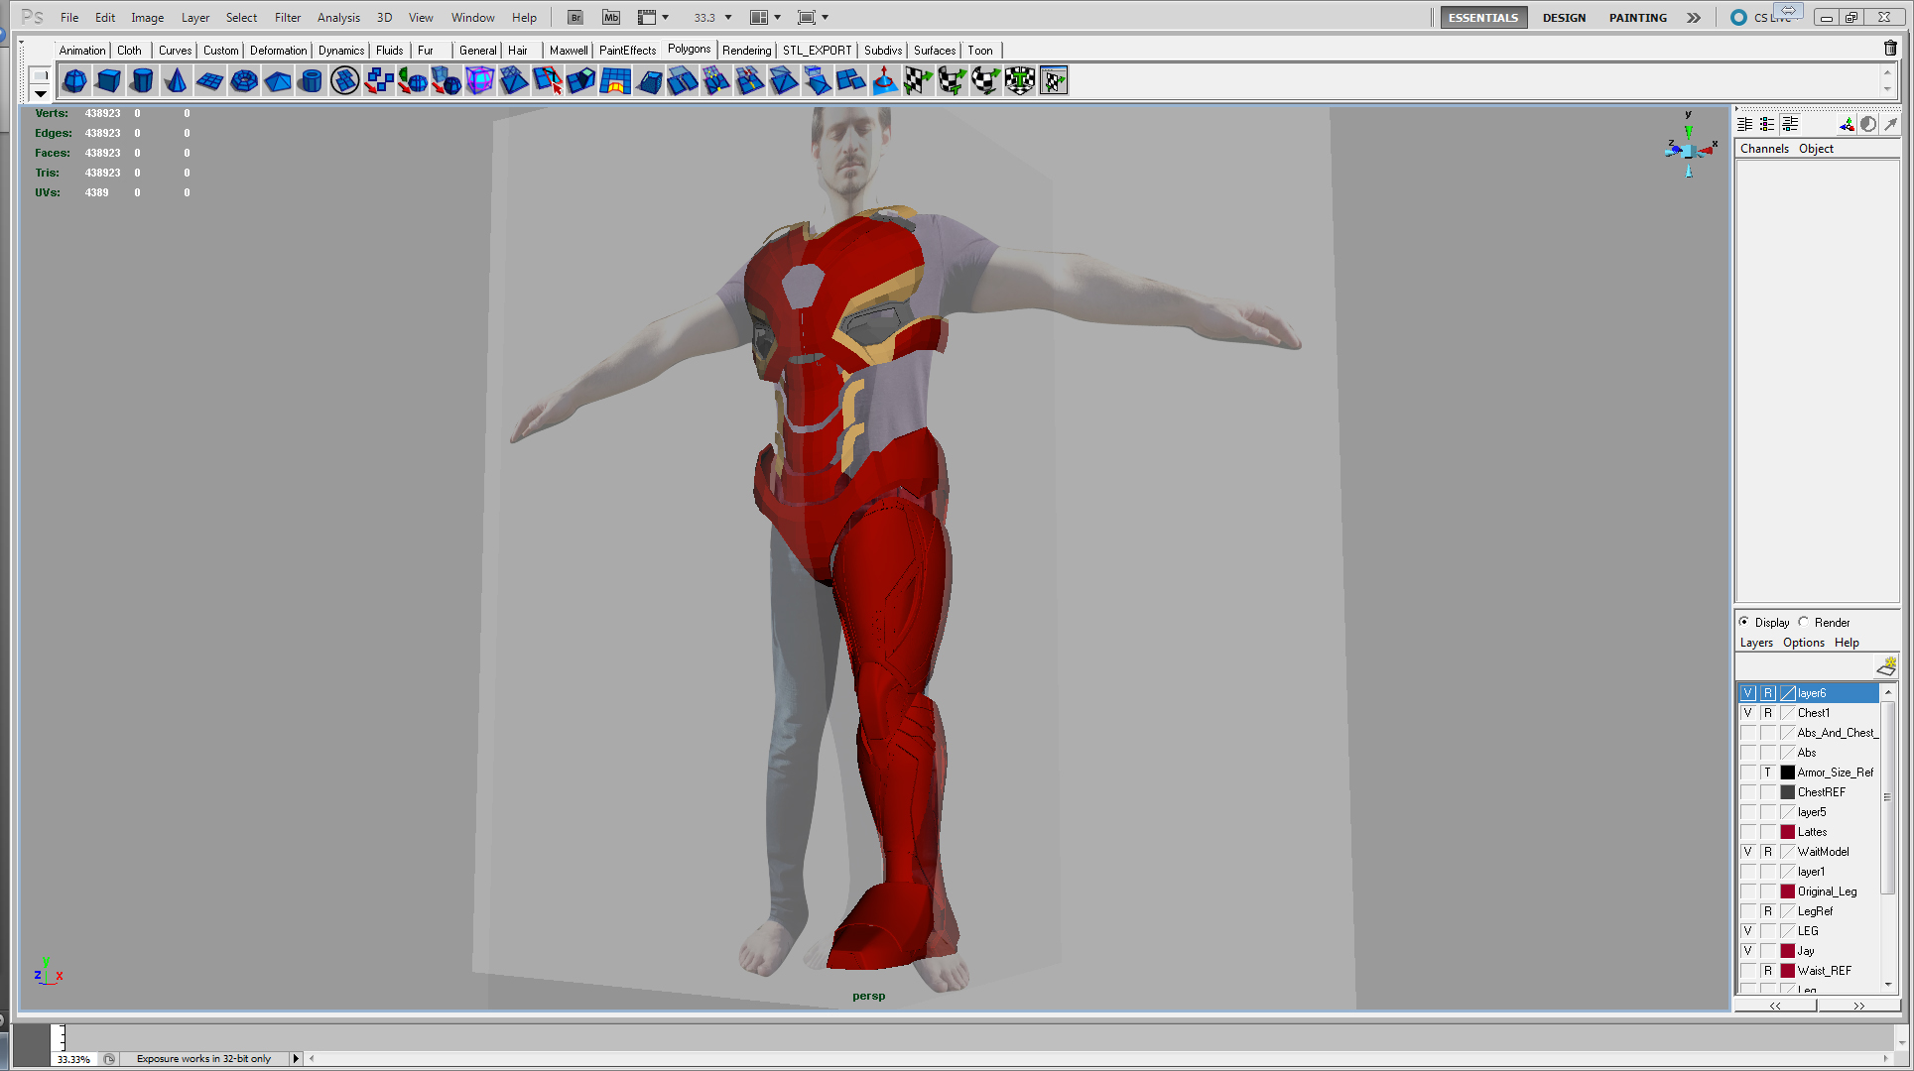Open the Filter menu

click(x=288, y=18)
